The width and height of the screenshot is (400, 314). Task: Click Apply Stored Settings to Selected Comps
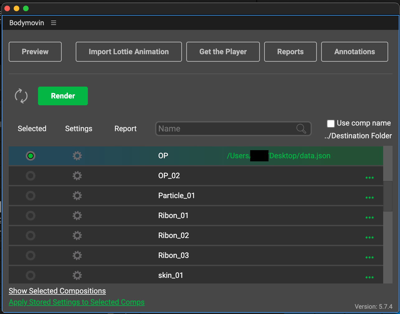pos(77,302)
